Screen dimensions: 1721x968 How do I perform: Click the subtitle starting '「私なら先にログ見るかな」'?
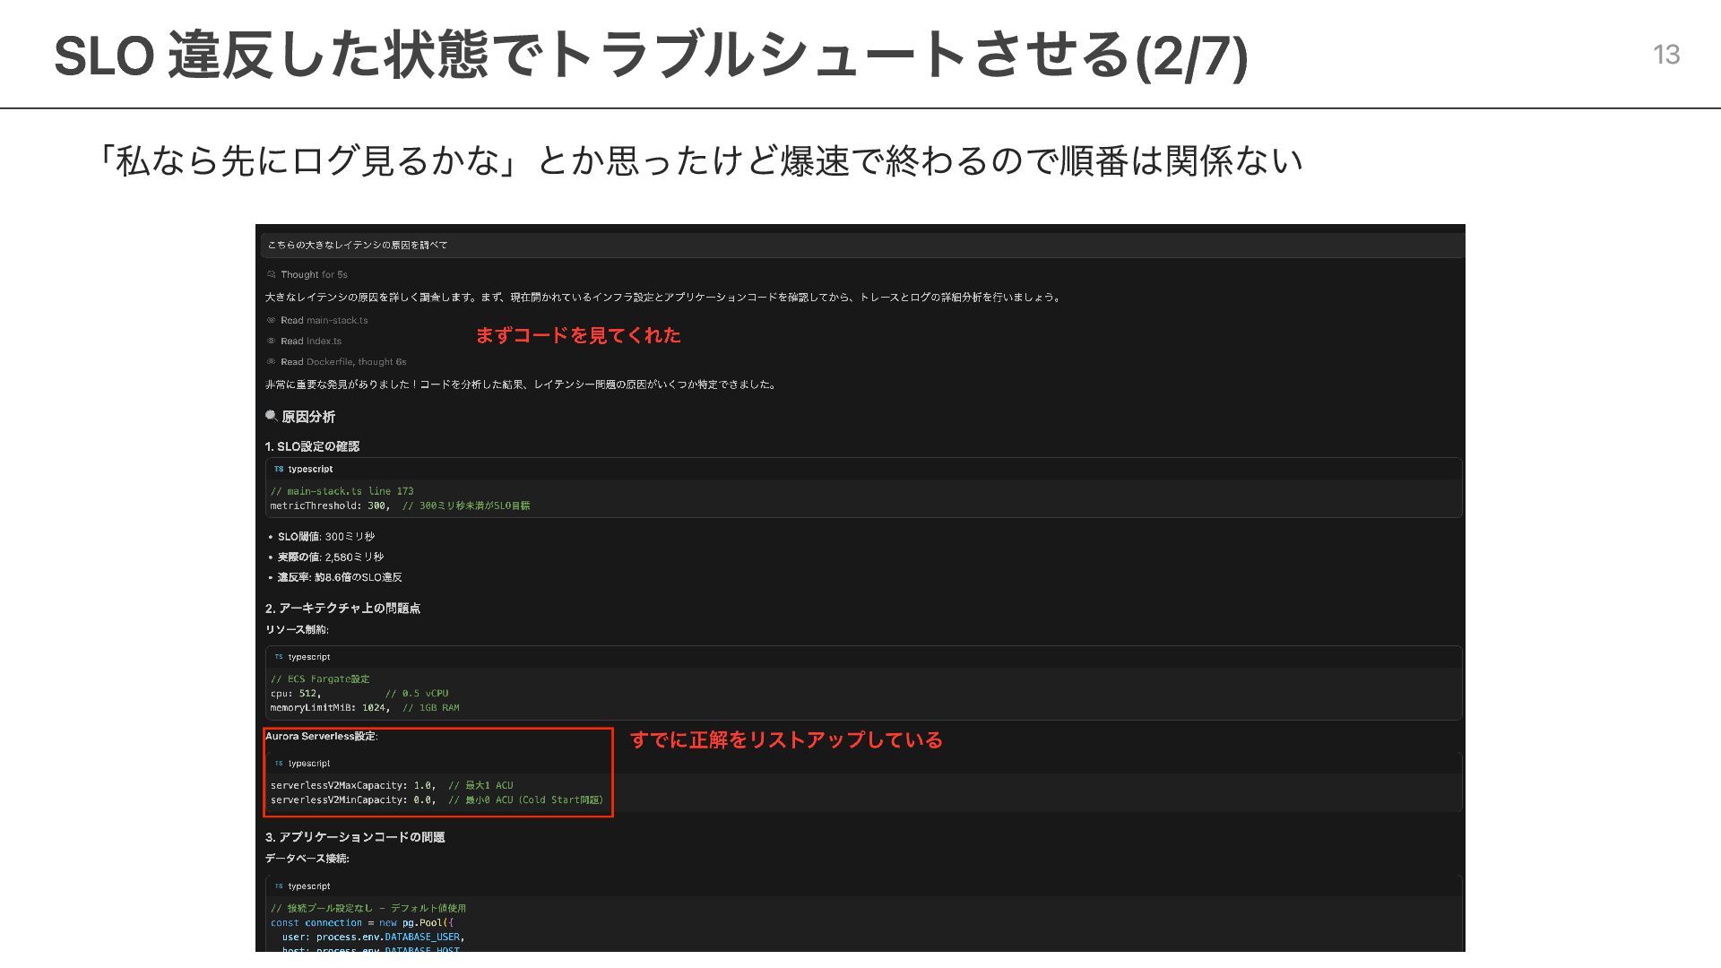pos(698,161)
